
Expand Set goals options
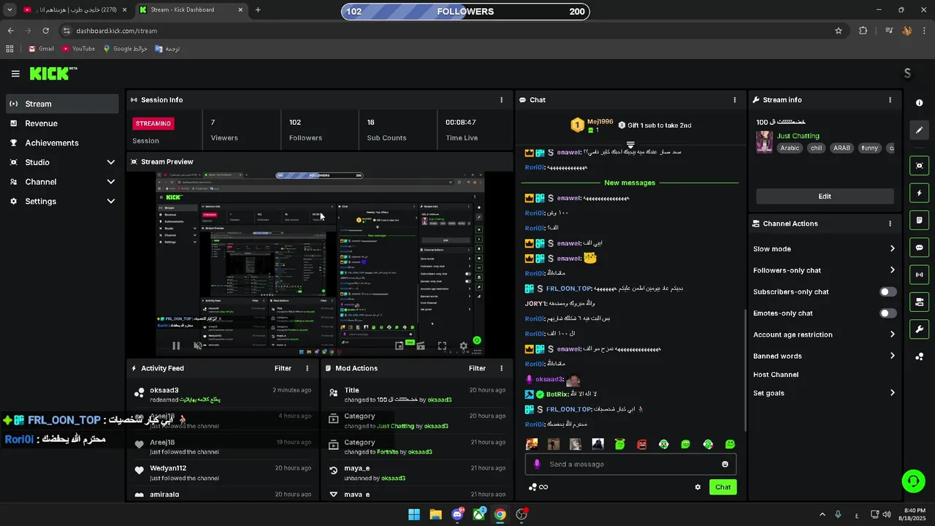pos(824,393)
